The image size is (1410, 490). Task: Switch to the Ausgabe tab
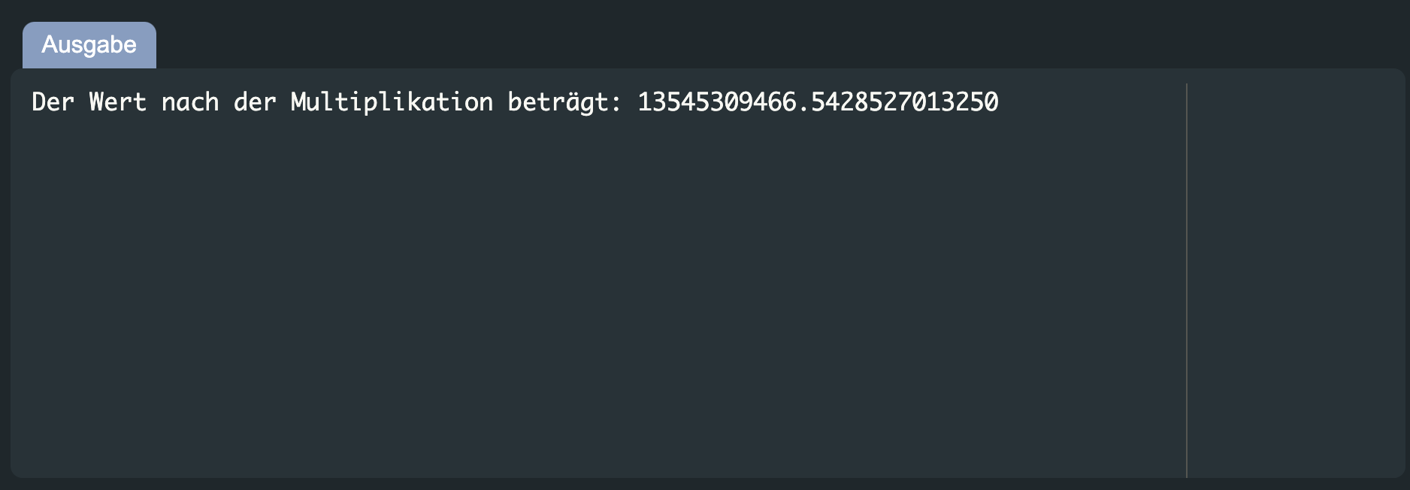pos(89,45)
